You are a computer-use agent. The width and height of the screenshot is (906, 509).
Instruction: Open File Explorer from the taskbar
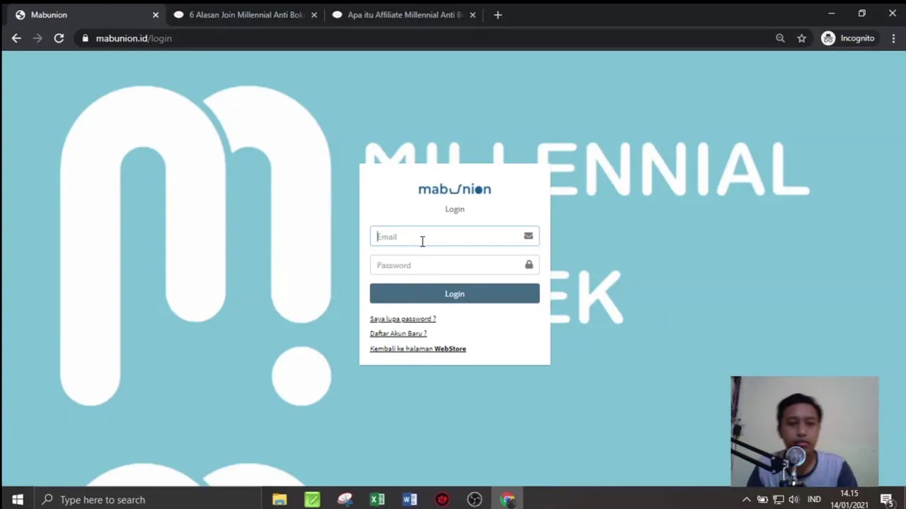coord(280,500)
